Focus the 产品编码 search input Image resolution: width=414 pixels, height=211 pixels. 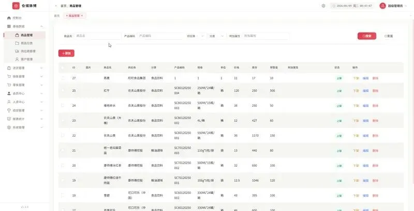tap(160, 36)
